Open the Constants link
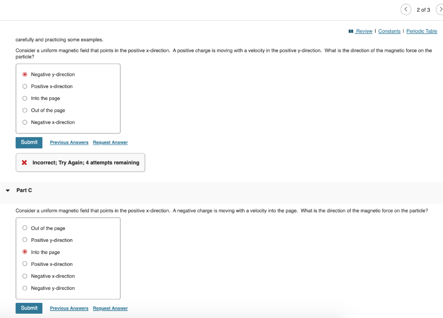 (x=389, y=31)
